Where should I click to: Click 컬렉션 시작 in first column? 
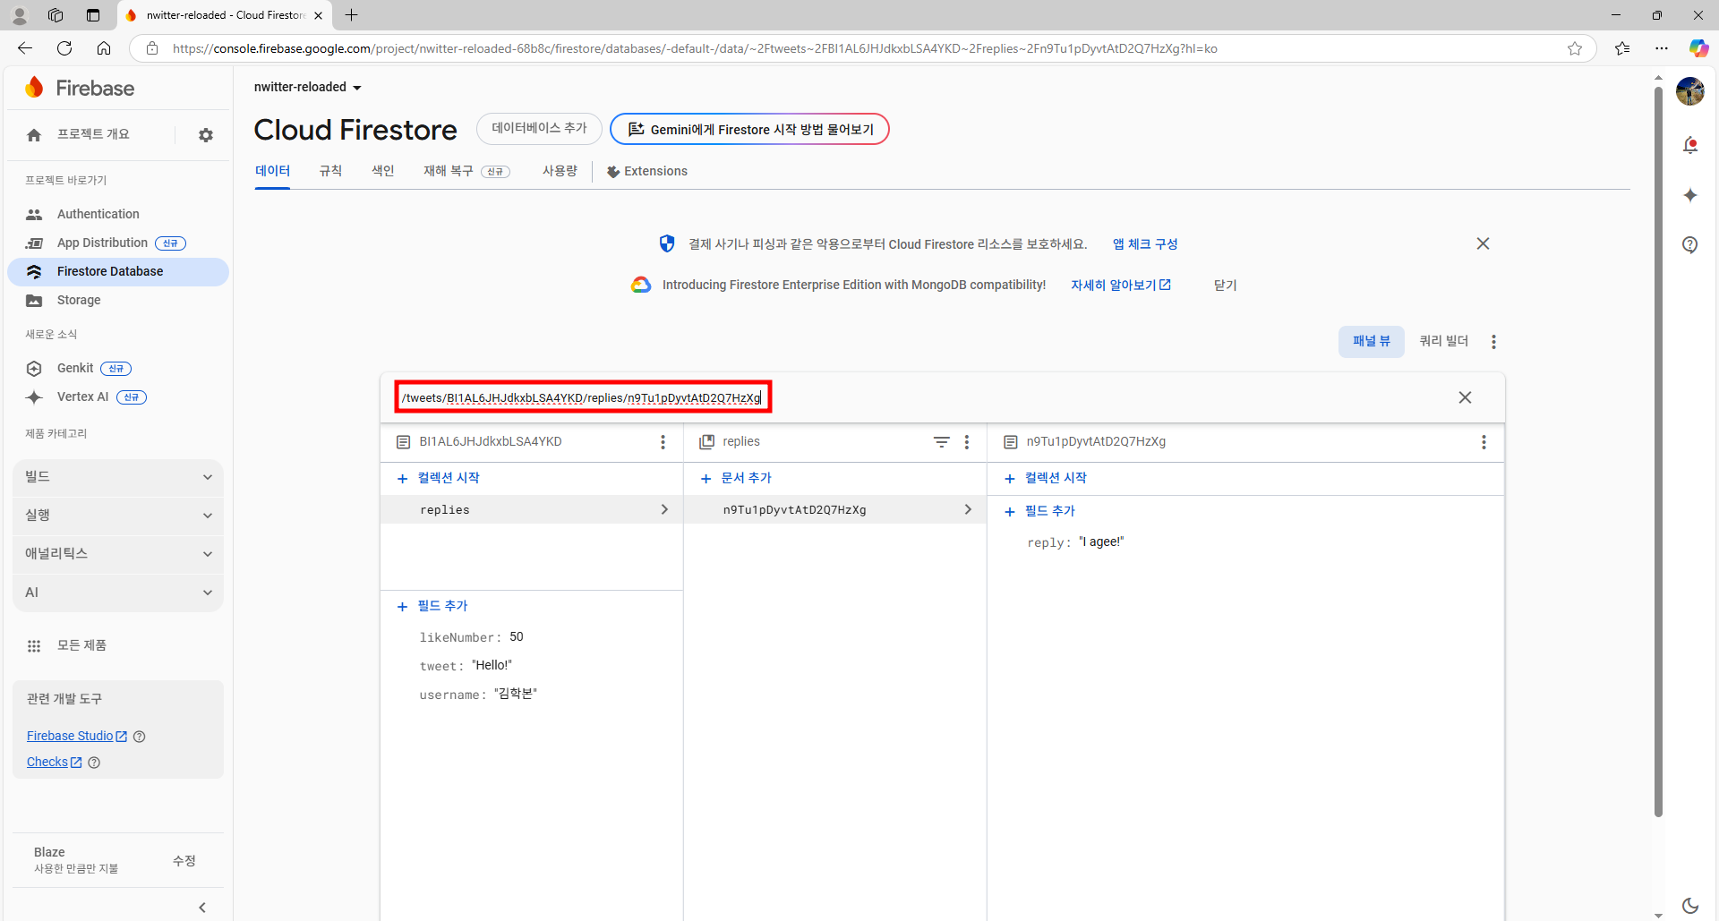tap(439, 478)
